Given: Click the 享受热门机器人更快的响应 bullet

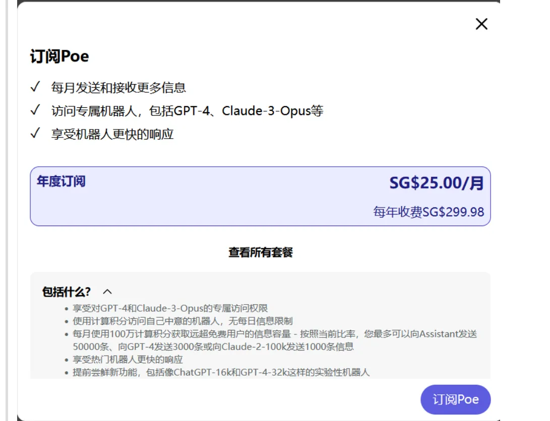Looking at the screenshot, I should [x=128, y=360].
